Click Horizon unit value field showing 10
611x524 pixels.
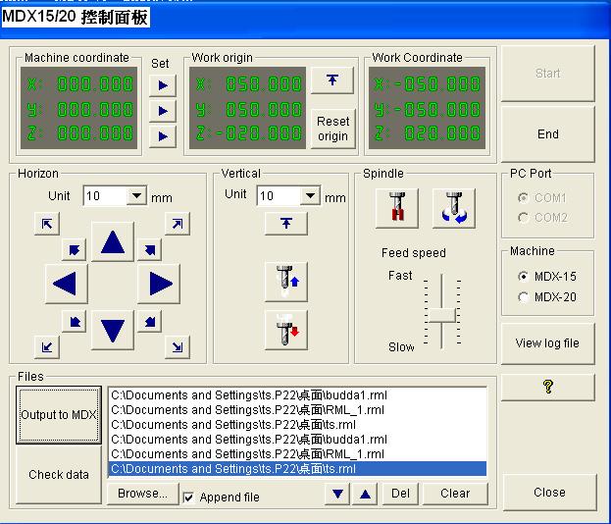tap(106, 195)
